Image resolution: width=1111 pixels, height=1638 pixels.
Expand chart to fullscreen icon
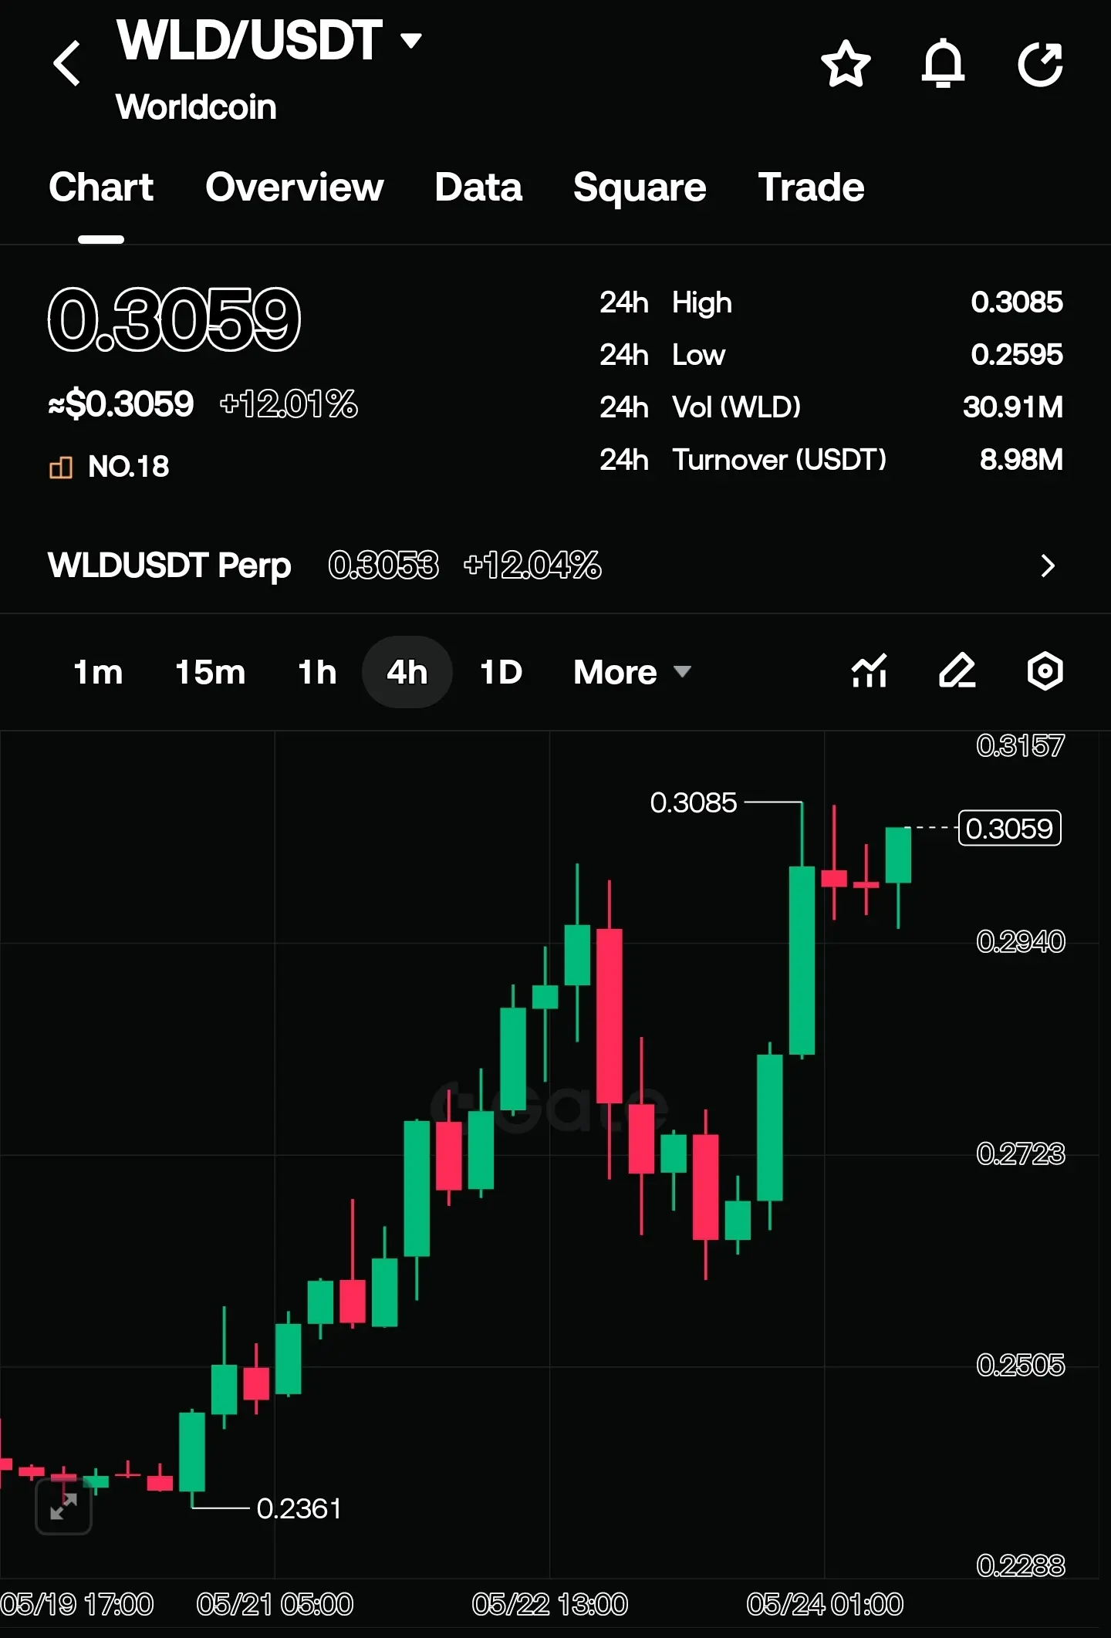pyautogui.click(x=64, y=1506)
